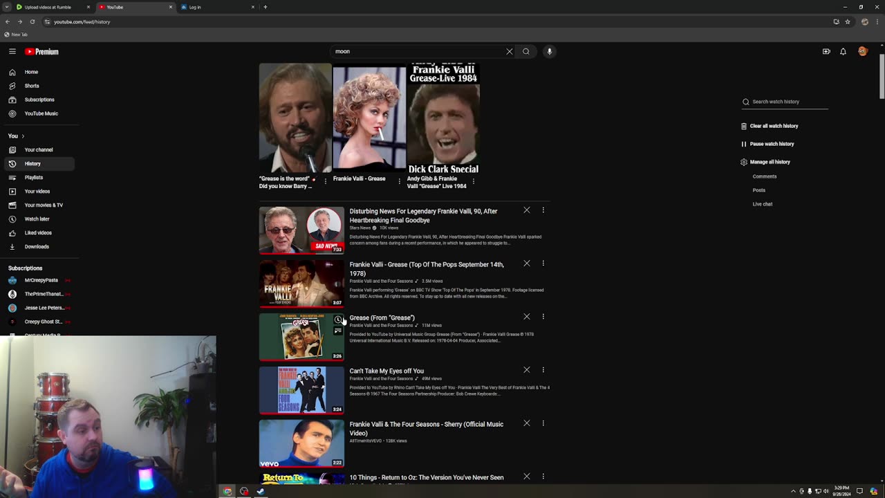The image size is (885, 498).
Task: Open options for Sherry music video
Action: point(543,423)
